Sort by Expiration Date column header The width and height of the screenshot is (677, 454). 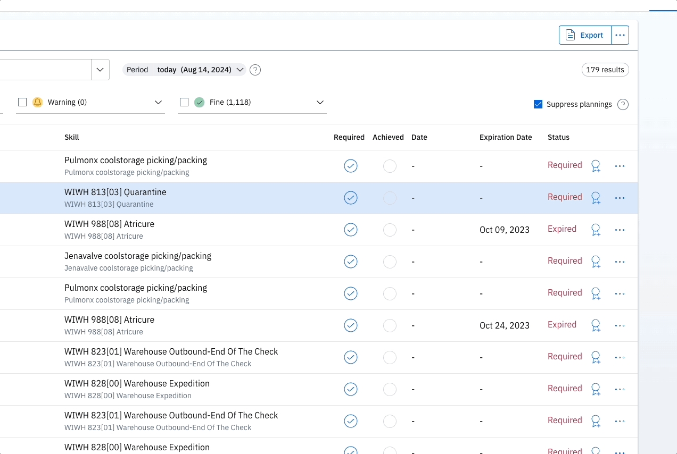point(505,137)
